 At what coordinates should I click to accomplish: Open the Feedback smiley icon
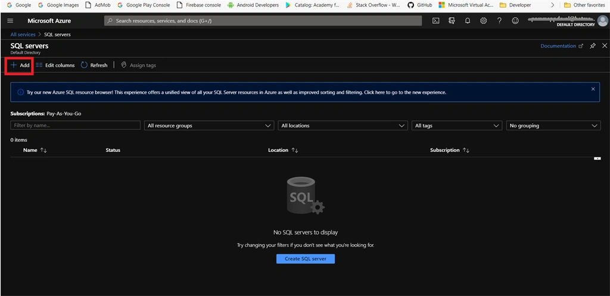tap(515, 21)
